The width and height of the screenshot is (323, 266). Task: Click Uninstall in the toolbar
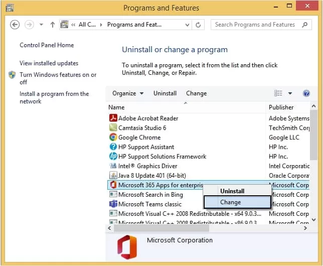165,93
